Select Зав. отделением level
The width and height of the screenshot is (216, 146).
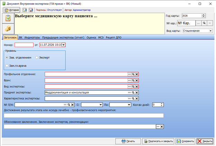click(7, 58)
